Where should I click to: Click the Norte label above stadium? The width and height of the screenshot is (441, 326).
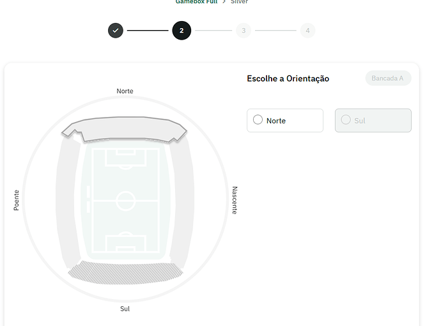point(125,91)
